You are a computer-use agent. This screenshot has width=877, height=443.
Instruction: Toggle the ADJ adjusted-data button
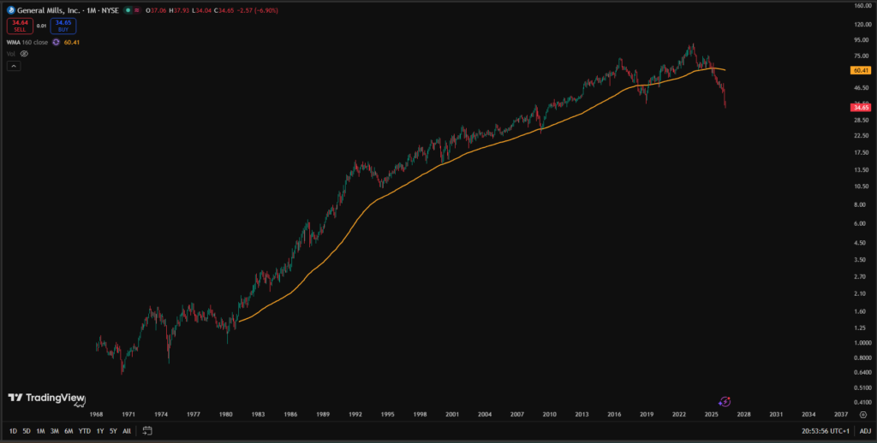(x=865, y=431)
